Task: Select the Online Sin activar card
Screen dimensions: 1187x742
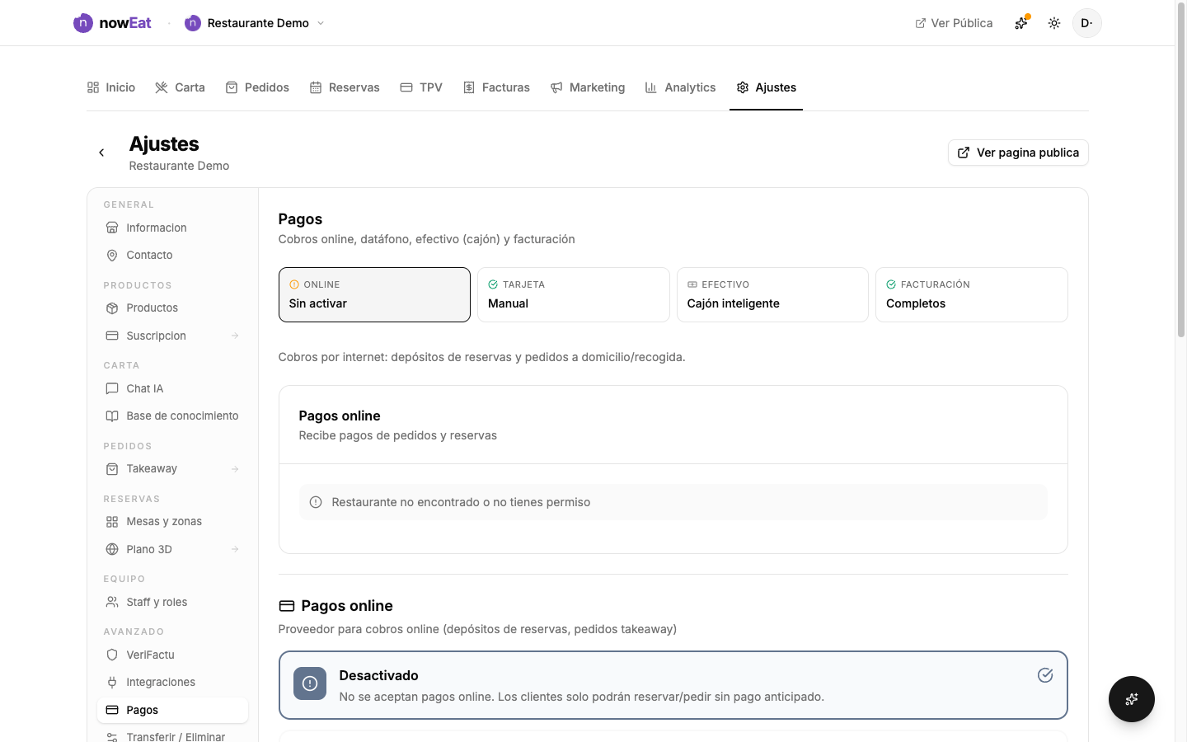Action: click(374, 294)
